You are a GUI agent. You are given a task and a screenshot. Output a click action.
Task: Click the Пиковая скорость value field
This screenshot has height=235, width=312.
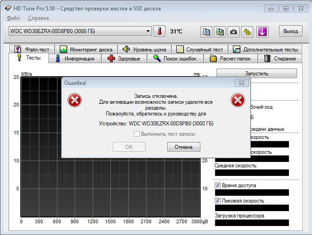tap(252, 208)
